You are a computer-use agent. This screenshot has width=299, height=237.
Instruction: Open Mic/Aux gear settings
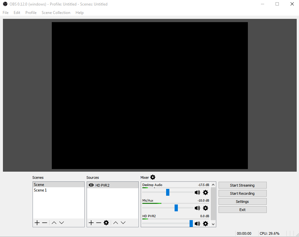tap(206, 208)
